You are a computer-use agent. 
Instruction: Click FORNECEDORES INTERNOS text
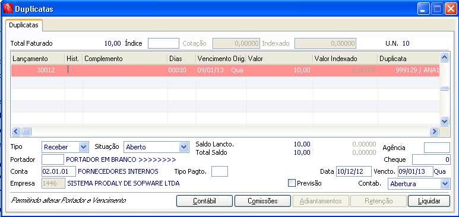118,171
